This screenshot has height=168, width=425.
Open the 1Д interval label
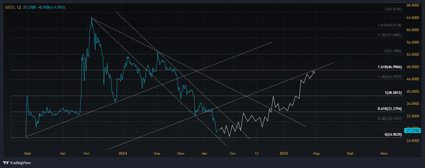[19, 8]
